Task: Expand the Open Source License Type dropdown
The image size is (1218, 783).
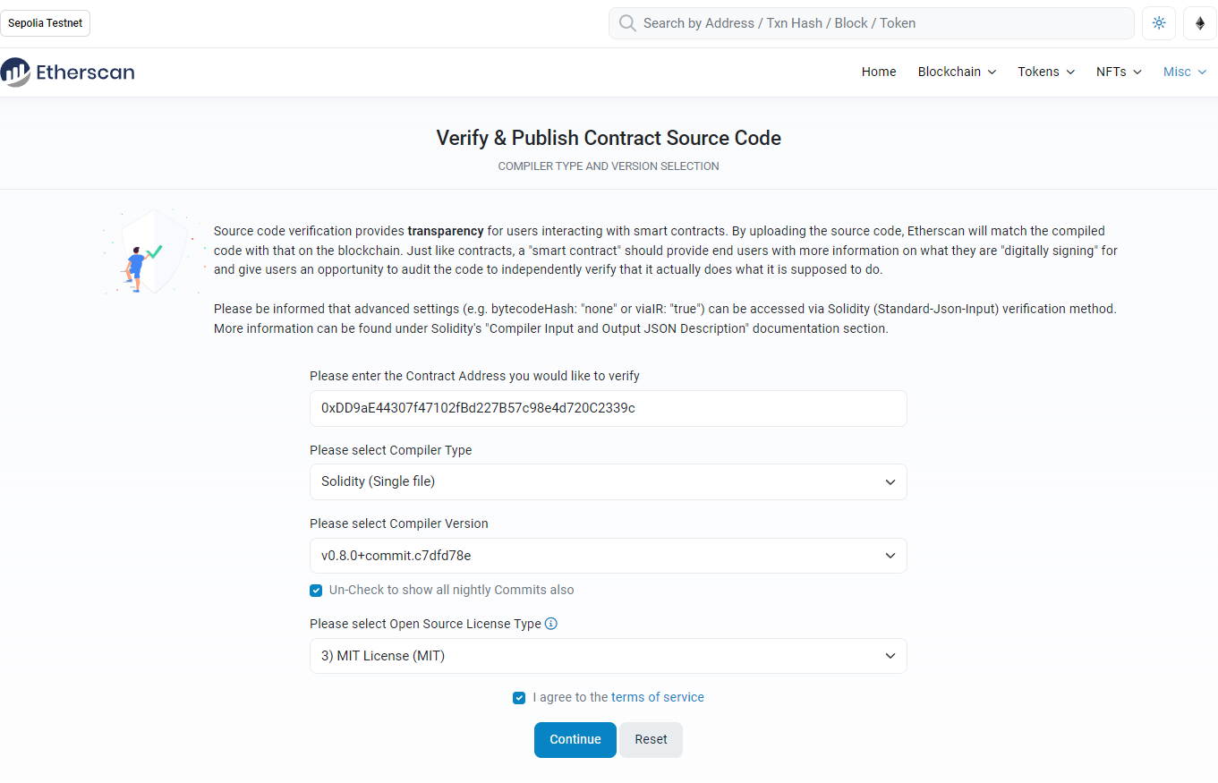Action: (x=609, y=656)
